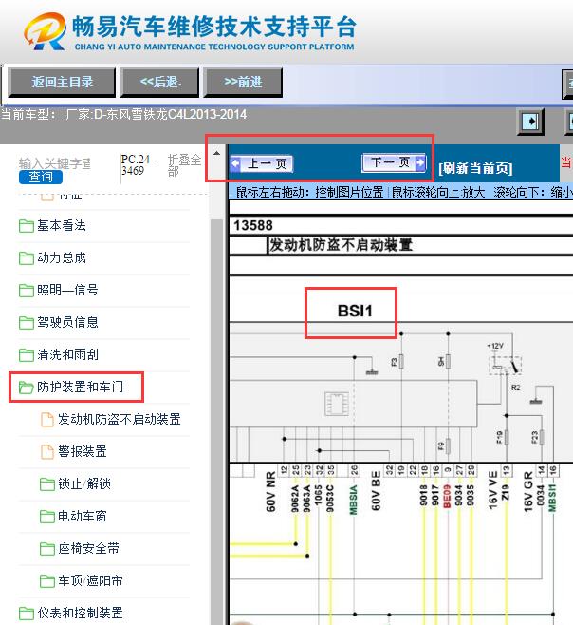Viewport: 573px width, 625px height.
Task: Click the 返回主目录 button
Action: click(x=62, y=82)
